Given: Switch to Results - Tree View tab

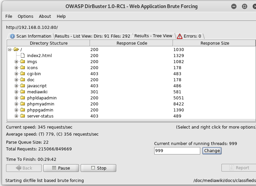Looking at the screenshot, I should click(x=153, y=36).
